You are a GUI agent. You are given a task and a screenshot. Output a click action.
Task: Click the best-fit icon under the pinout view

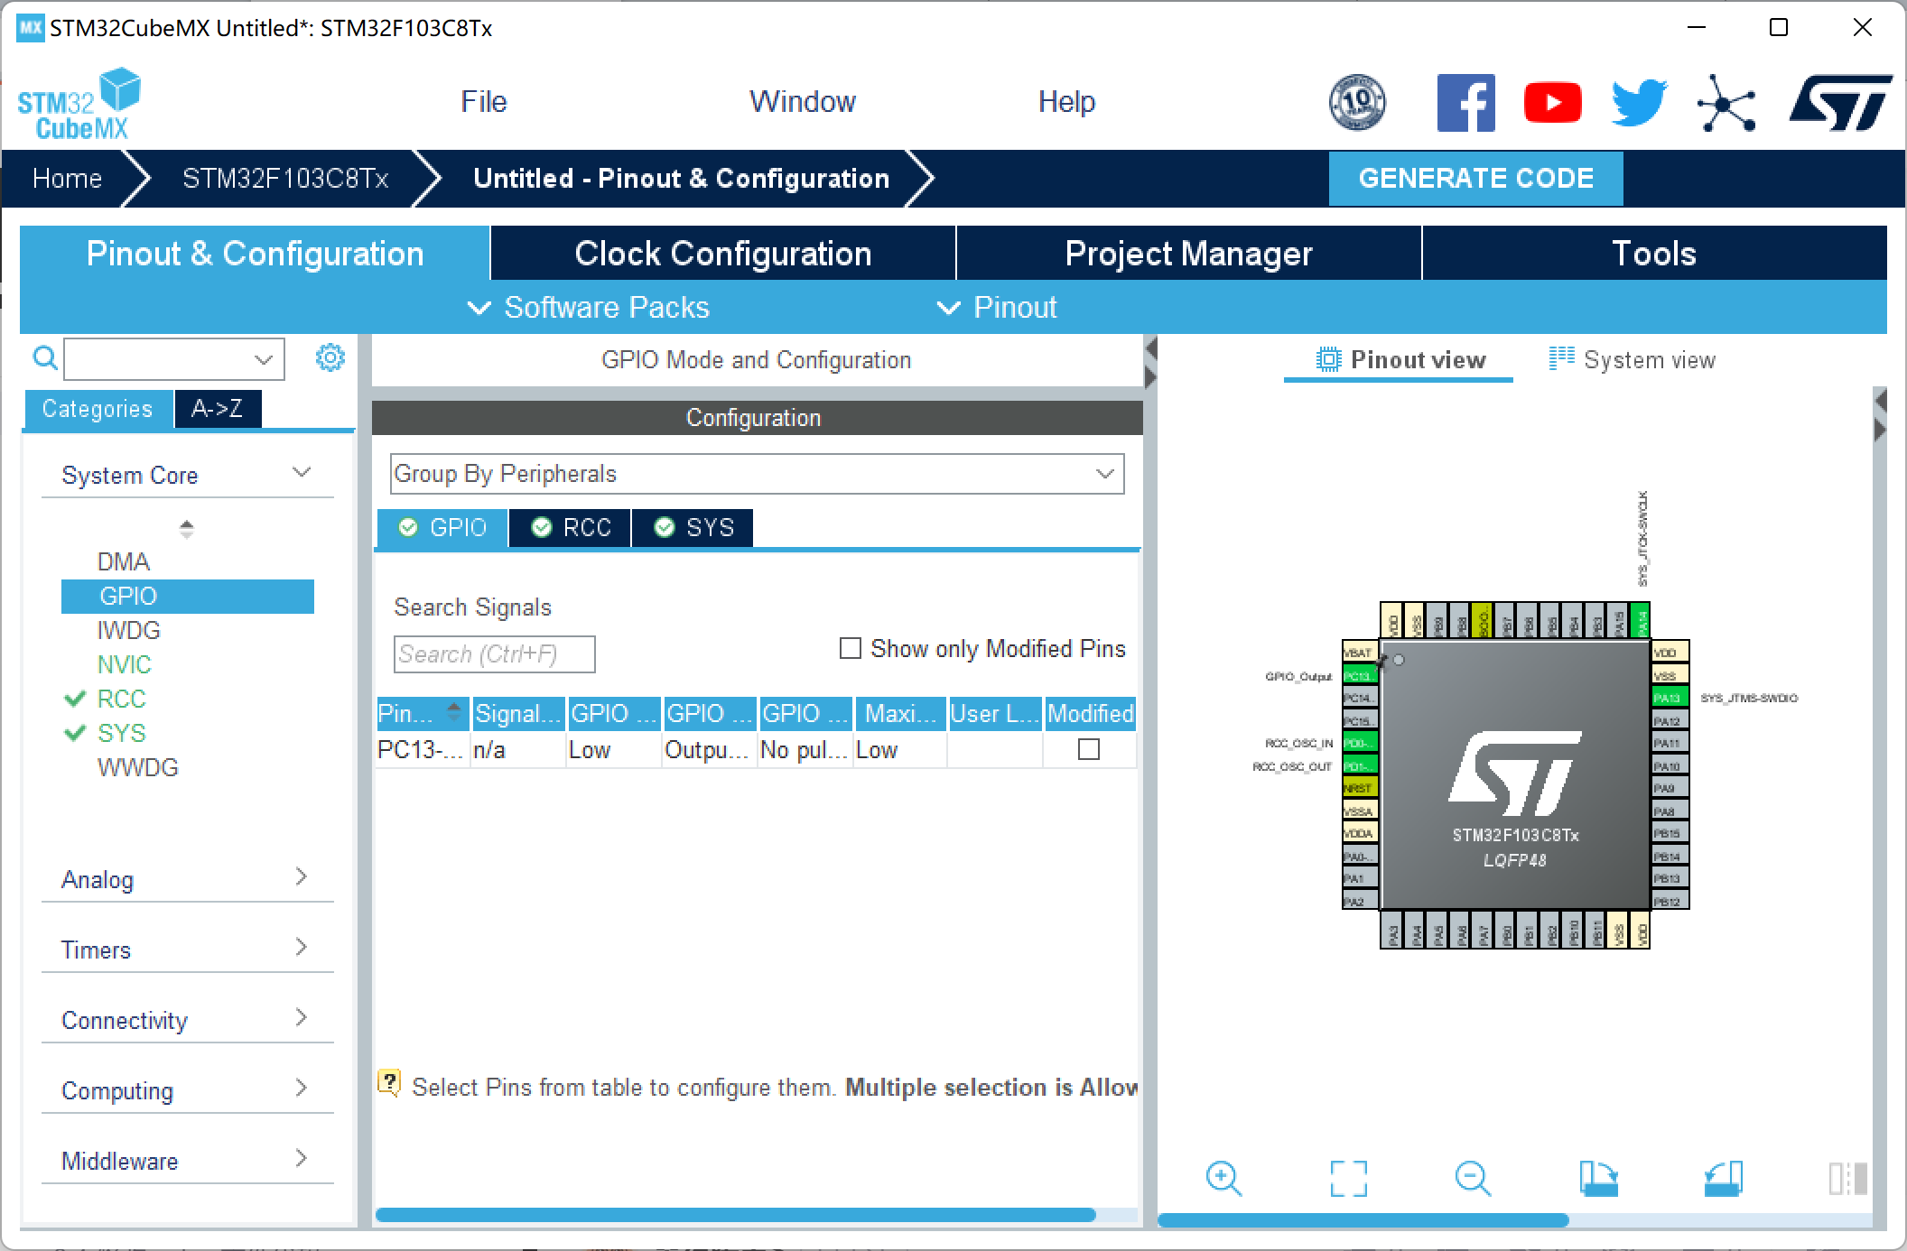1347,1178
